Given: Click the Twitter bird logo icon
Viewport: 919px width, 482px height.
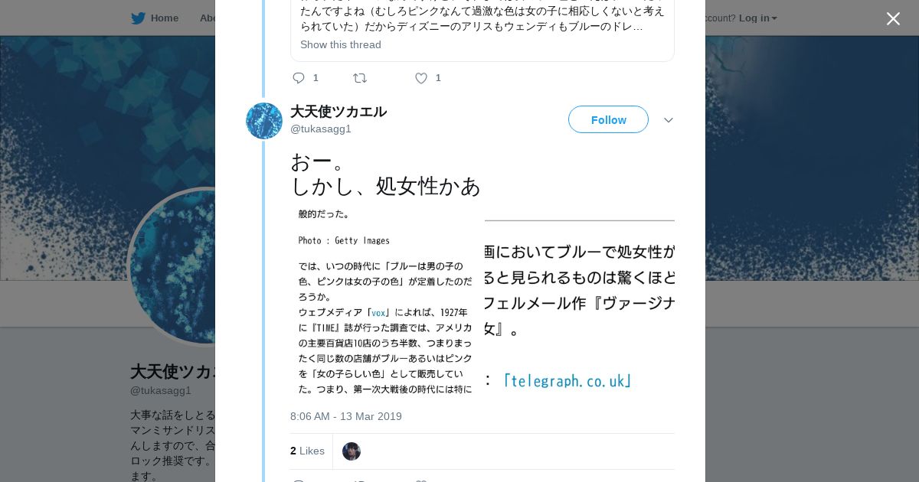Looking at the screenshot, I should coord(138,18).
